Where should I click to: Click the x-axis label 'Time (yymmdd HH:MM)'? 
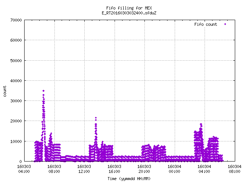pos(129,179)
